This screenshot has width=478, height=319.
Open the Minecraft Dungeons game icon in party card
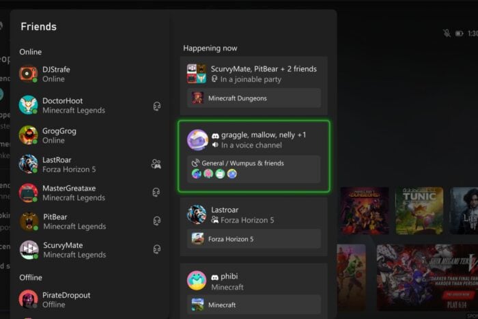197,98
